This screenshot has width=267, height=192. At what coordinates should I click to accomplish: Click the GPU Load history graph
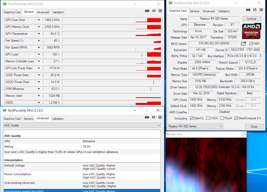click(x=111, y=54)
